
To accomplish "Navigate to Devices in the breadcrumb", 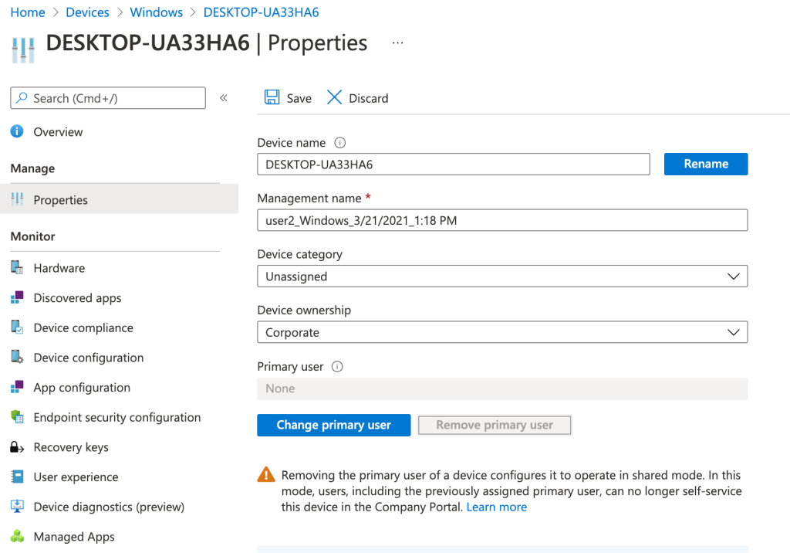I will [x=87, y=12].
